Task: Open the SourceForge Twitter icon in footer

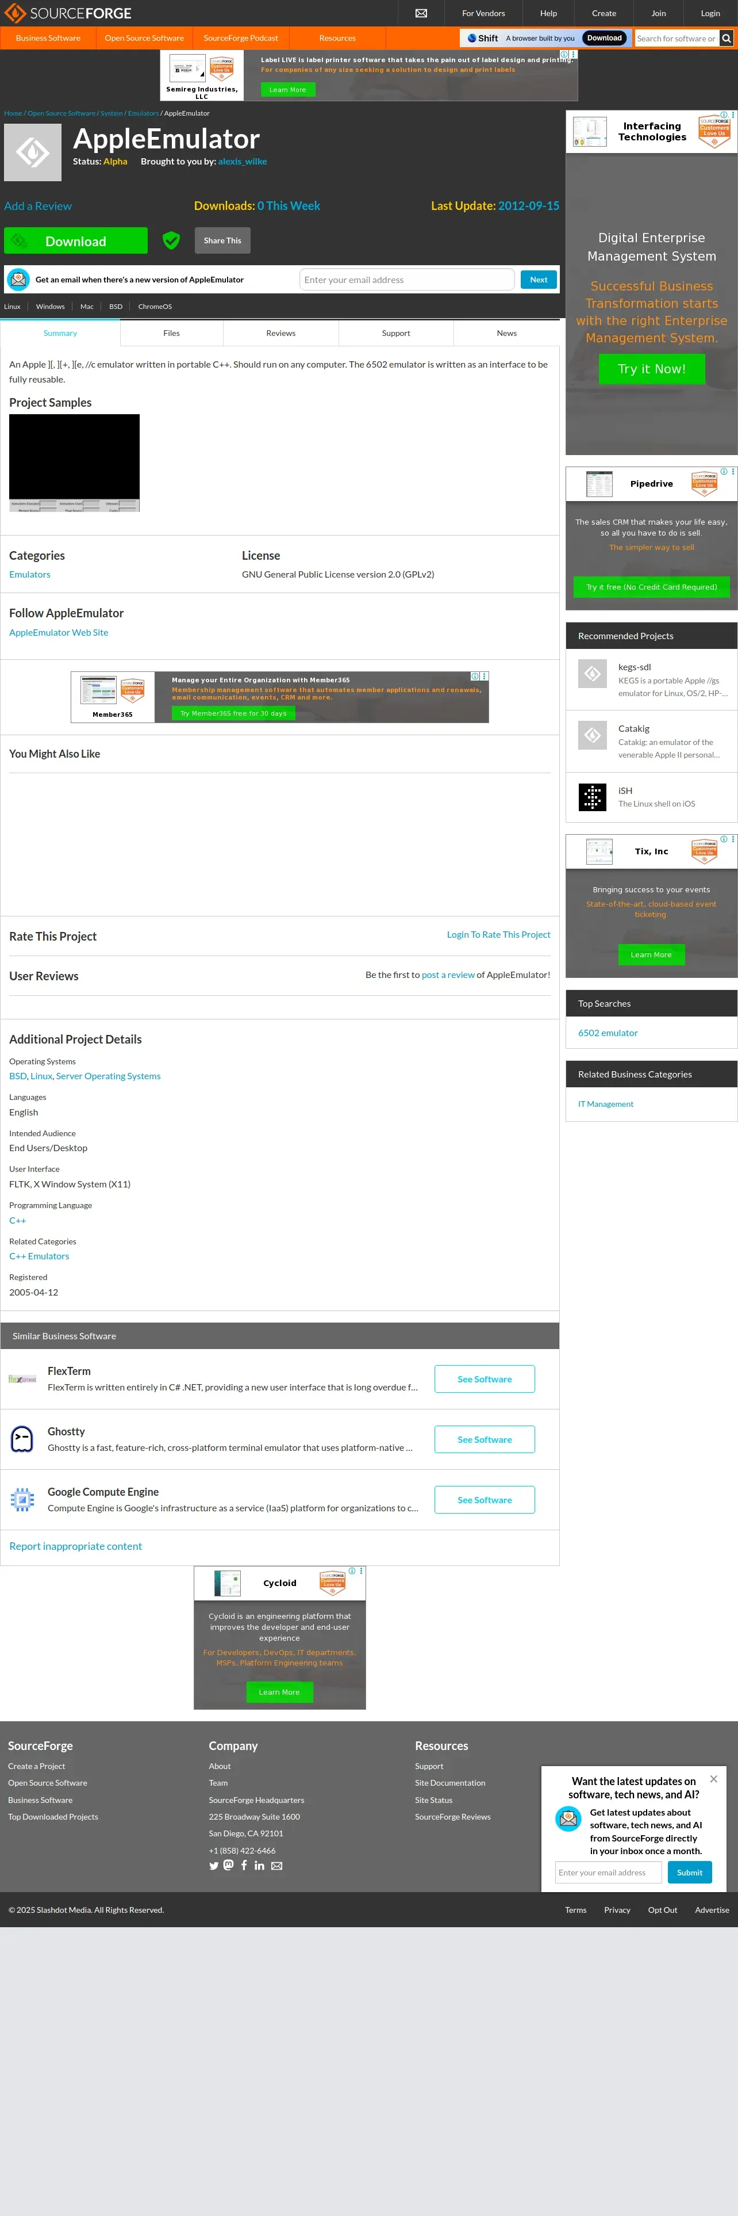Action: point(214,1866)
